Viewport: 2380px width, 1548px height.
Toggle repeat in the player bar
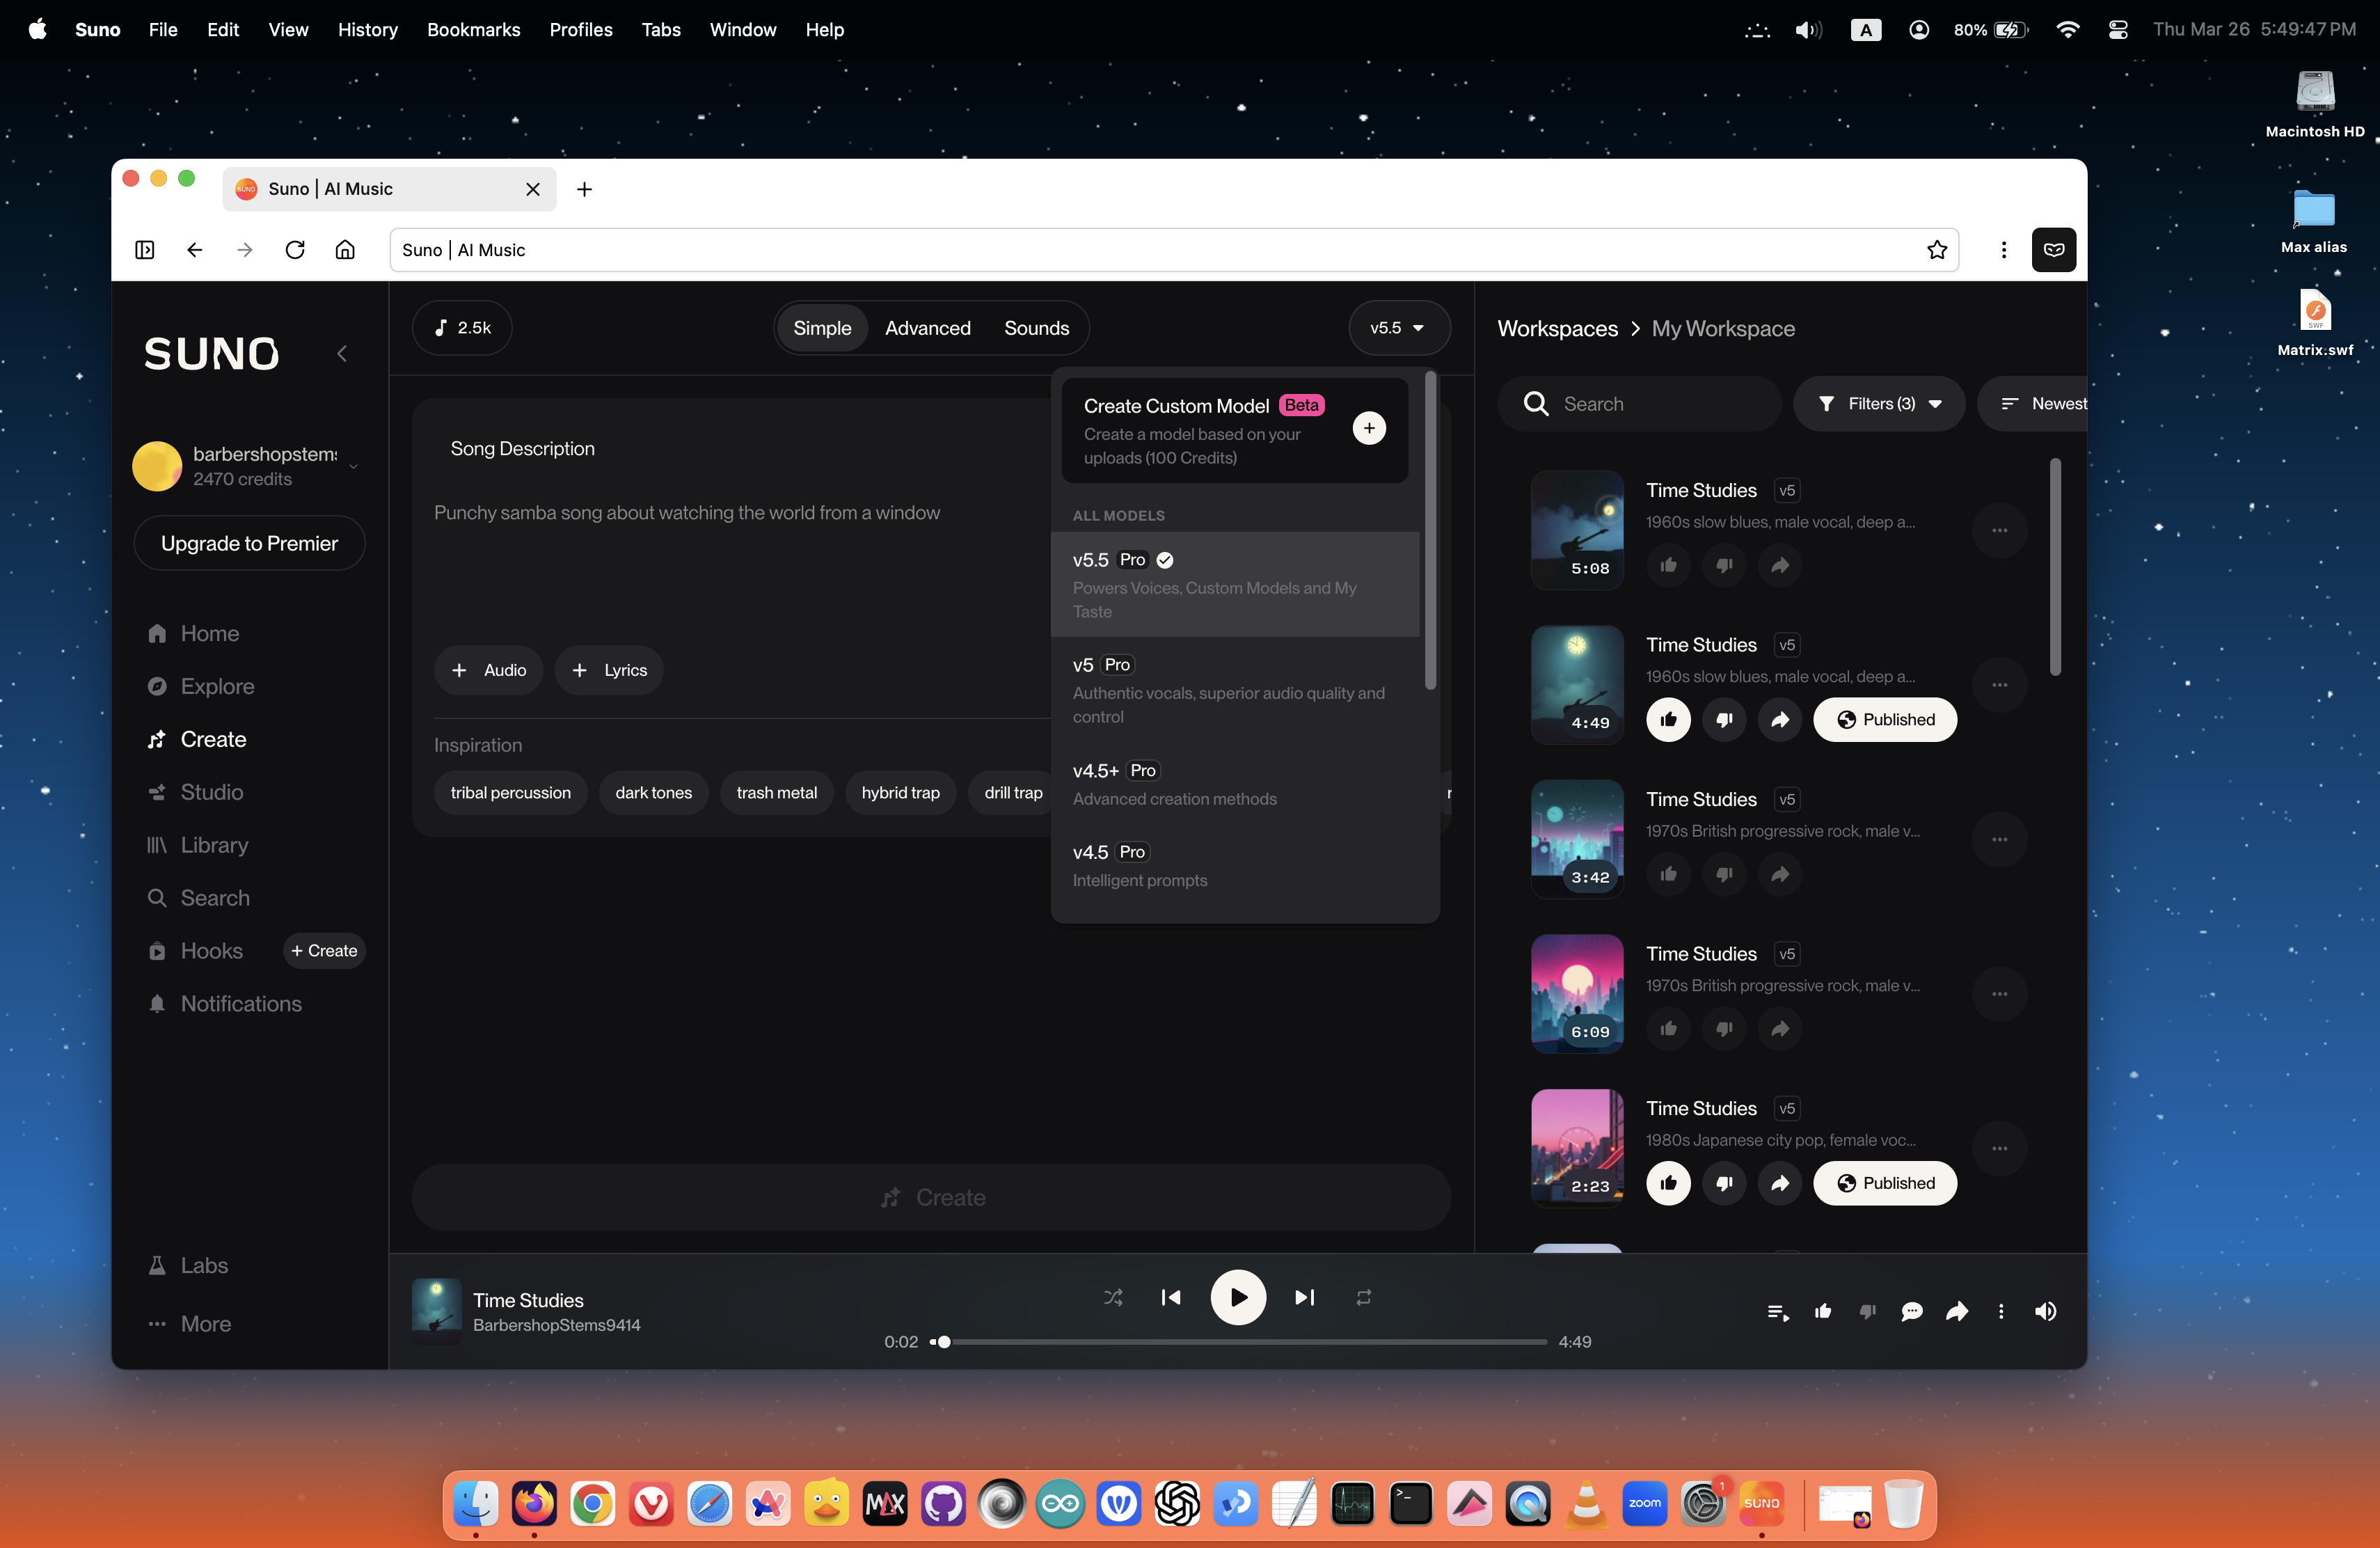click(x=1363, y=1297)
